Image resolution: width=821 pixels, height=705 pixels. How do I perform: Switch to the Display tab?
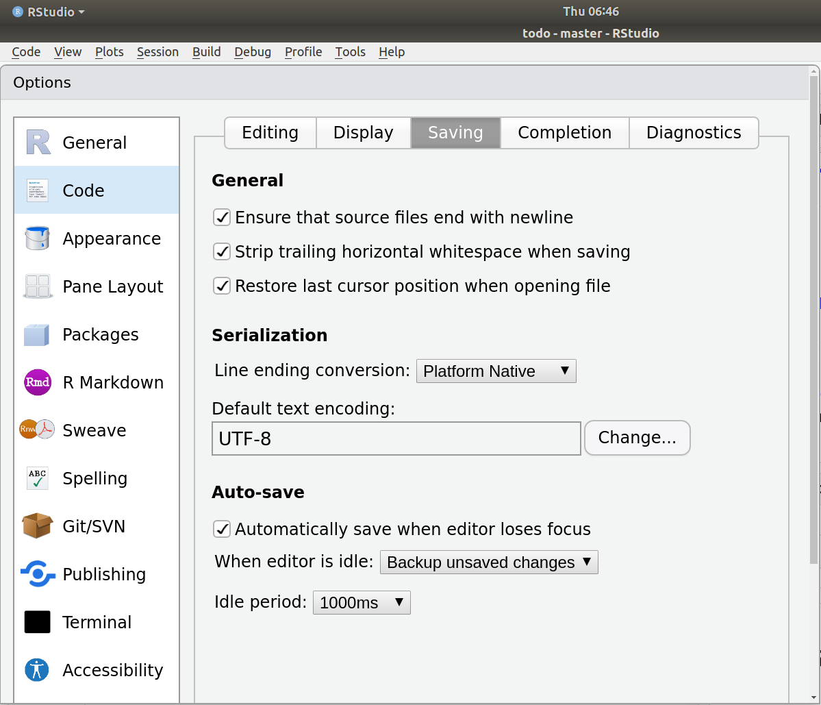click(x=364, y=132)
